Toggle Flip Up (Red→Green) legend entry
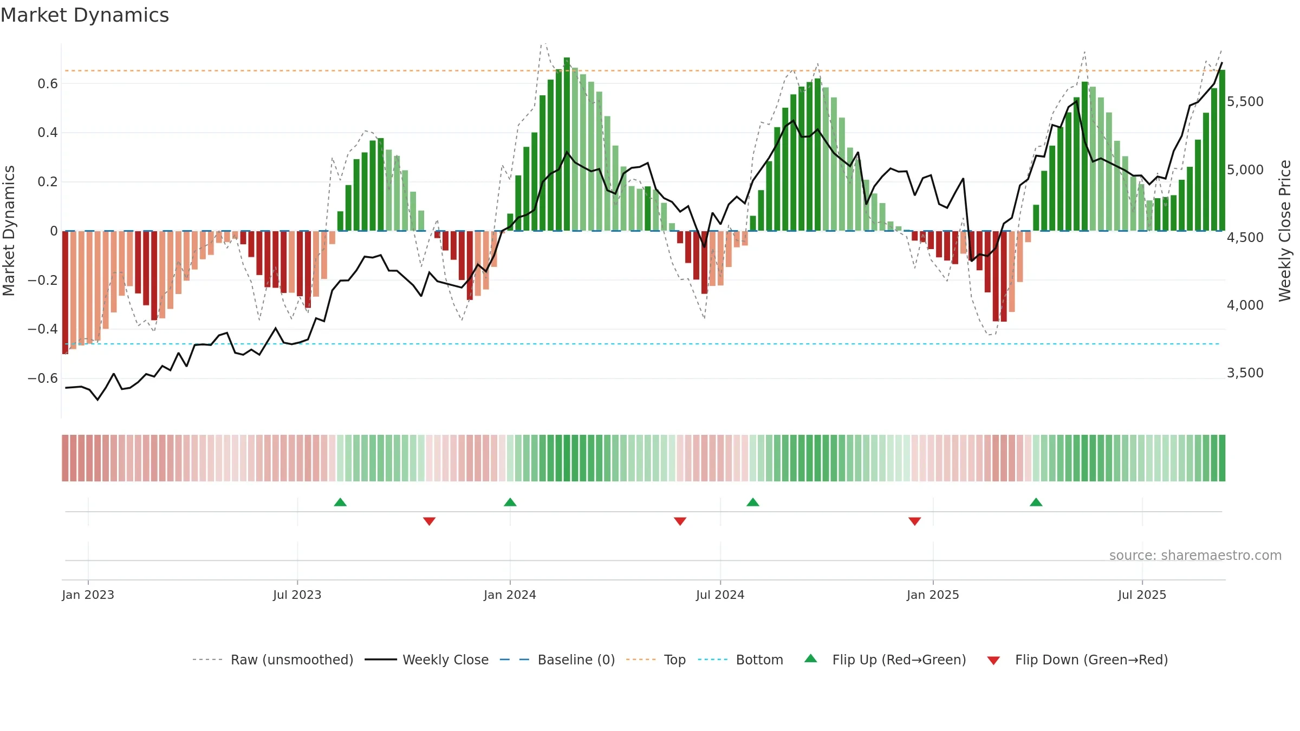Screen dimensions: 1300x731 885,660
